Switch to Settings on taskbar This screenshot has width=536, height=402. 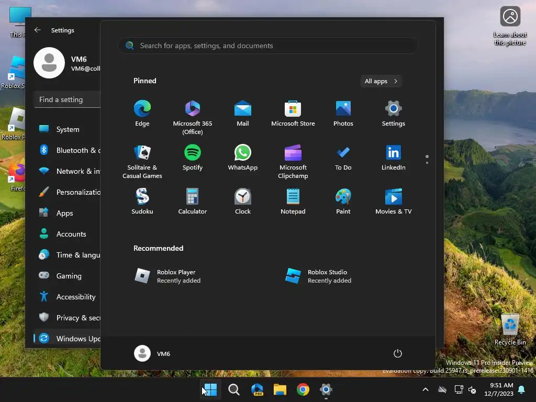coord(326,389)
